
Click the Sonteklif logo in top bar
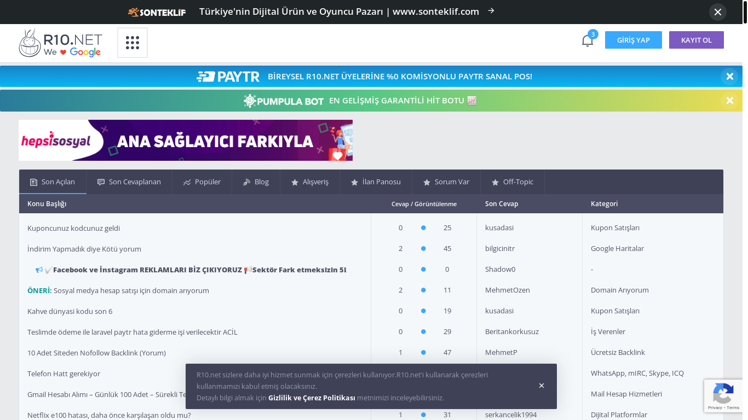pos(157,12)
